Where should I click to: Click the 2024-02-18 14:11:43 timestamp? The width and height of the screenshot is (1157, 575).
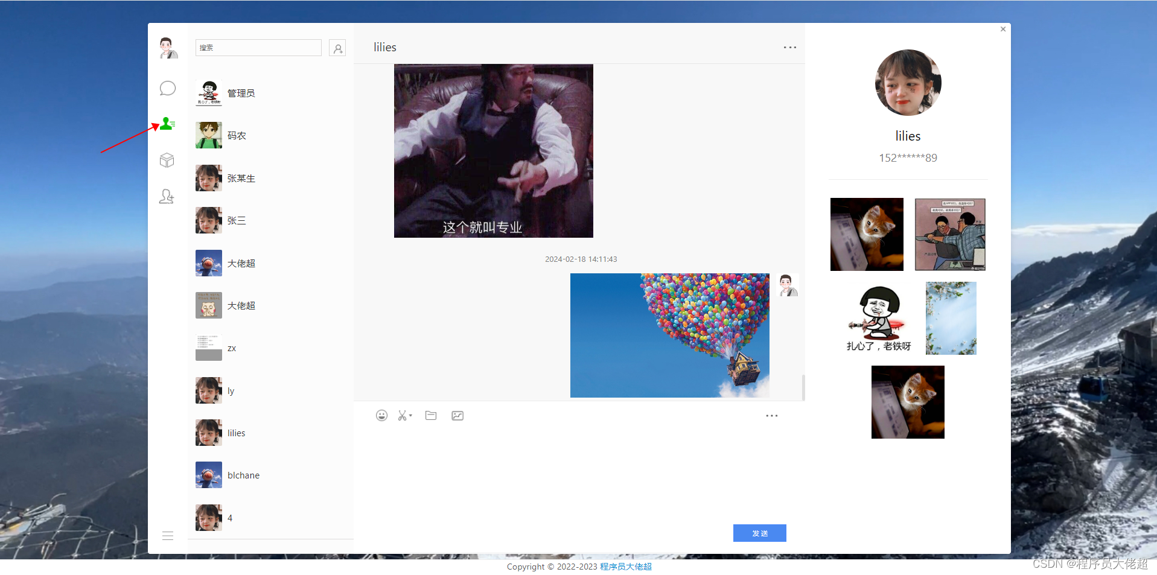coord(581,259)
